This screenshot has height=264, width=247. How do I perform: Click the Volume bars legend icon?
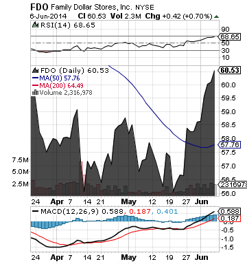coord(35,92)
